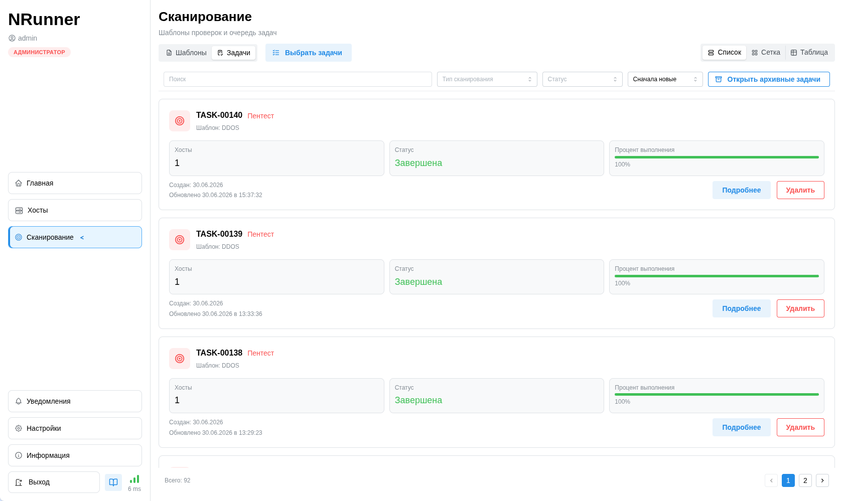The width and height of the screenshot is (843, 501).
Task: Delete TASK-00139 with Удалить
Action: 800,308
